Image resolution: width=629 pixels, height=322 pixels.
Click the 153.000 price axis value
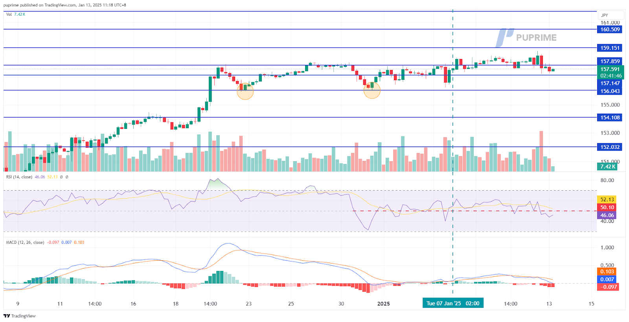(x=610, y=133)
